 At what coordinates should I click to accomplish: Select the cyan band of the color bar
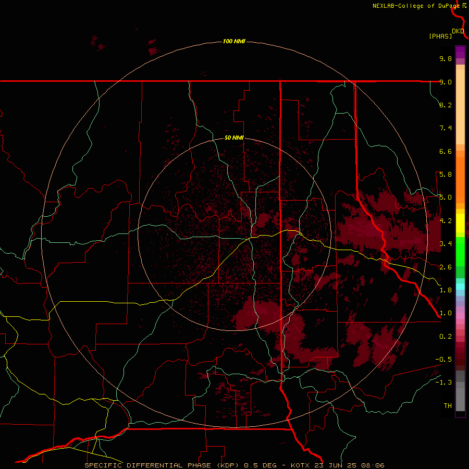(x=460, y=286)
